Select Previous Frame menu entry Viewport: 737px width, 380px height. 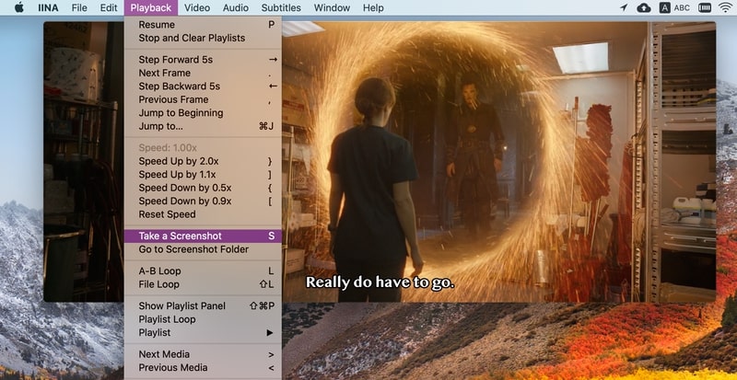pyautogui.click(x=203, y=99)
